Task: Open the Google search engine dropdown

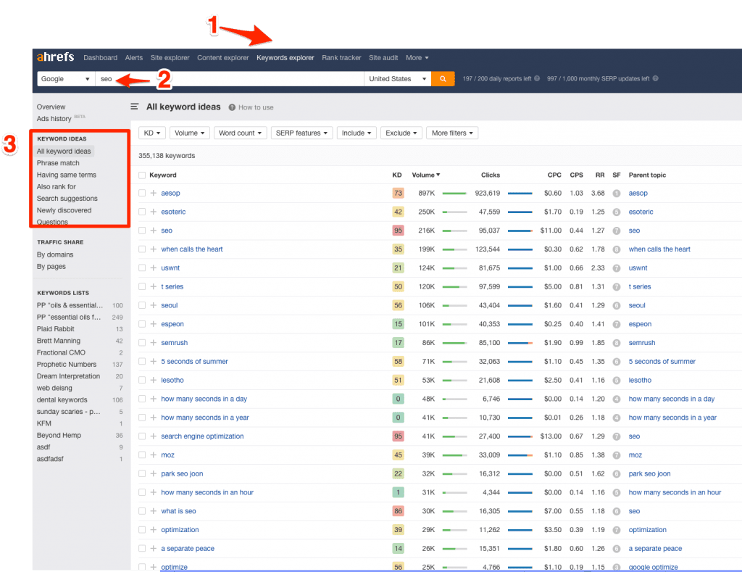Action: click(66, 78)
